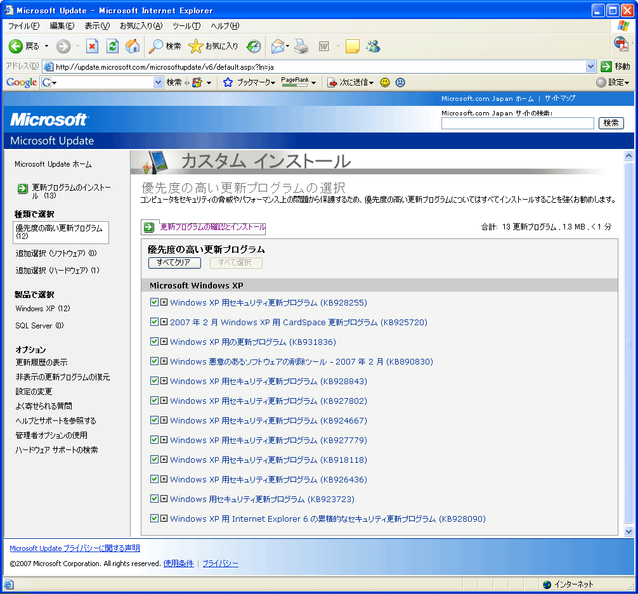Uncheck the KB927802 checkbox
This screenshot has height=594, width=638.
(x=154, y=401)
